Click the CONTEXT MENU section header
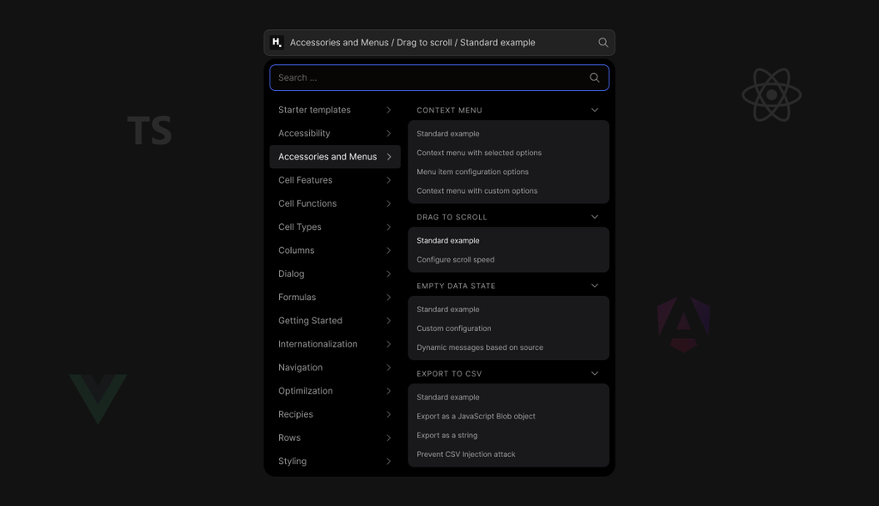The height and width of the screenshot is (506, 879). click(450, 111)
